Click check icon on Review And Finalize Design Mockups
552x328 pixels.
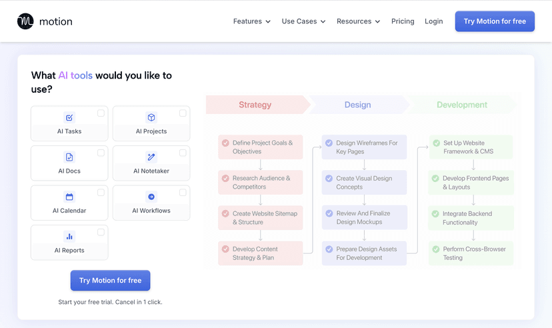(x=329, y=213)
